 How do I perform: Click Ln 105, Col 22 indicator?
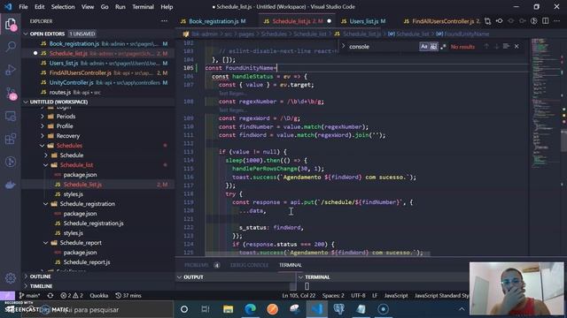tap(299, 295)
